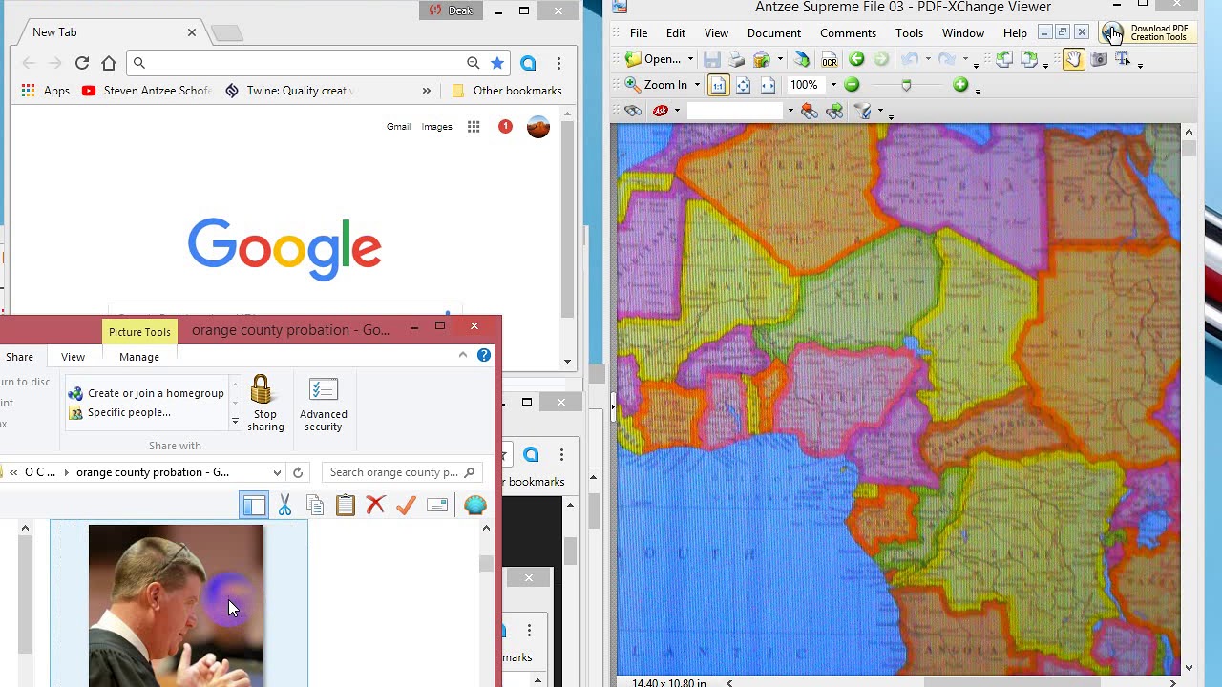Open the zoom percentage dropdown

(x=832, y=85)
